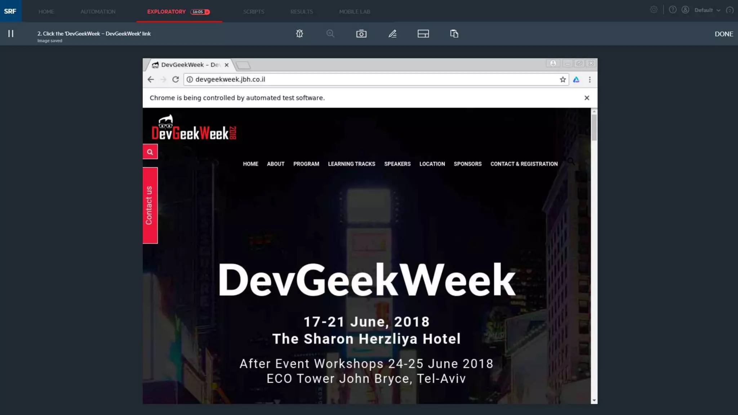Open the settings gear icon

[x=654, y=10]
